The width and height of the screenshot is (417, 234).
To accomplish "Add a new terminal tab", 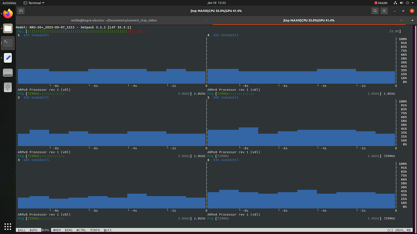I will (x=21, y=11).
